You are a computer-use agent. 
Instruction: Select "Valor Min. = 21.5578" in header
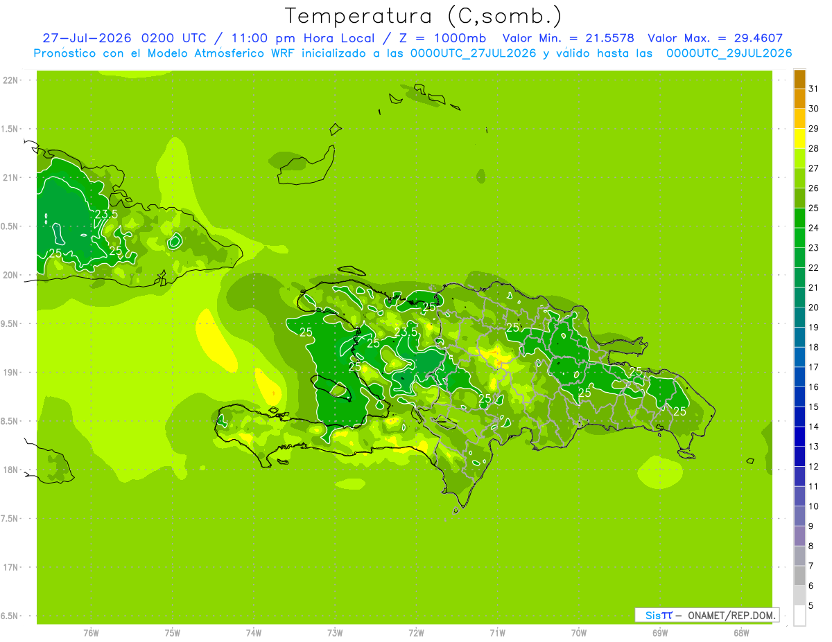(x=568, y=38)
